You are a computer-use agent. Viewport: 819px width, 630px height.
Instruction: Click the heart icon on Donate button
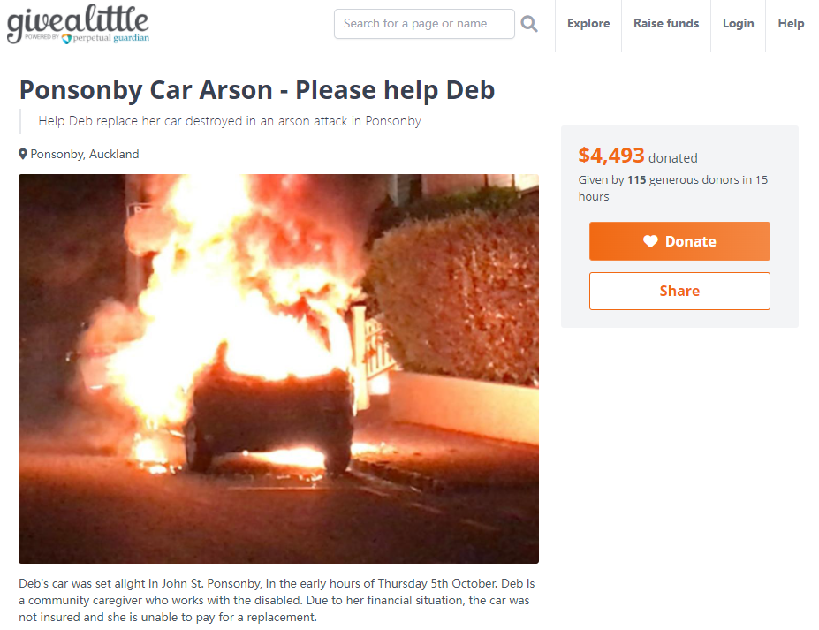650,241
